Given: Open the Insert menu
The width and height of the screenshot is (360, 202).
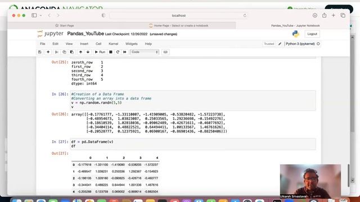Looking at the screenshot, I should 84,44.
